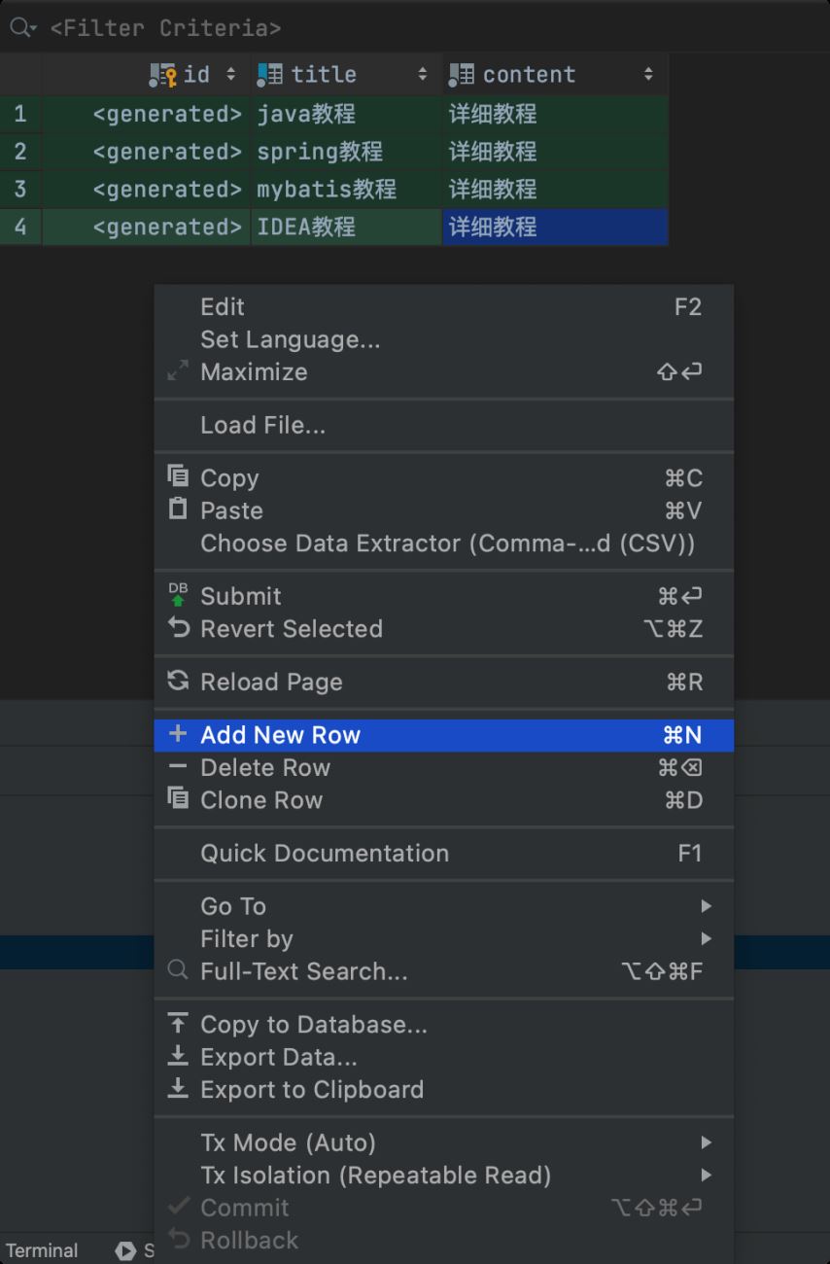Screen dimensions: 830x1264
Task: Choose Quick Documentation menu entry
Action: (325, 853)
